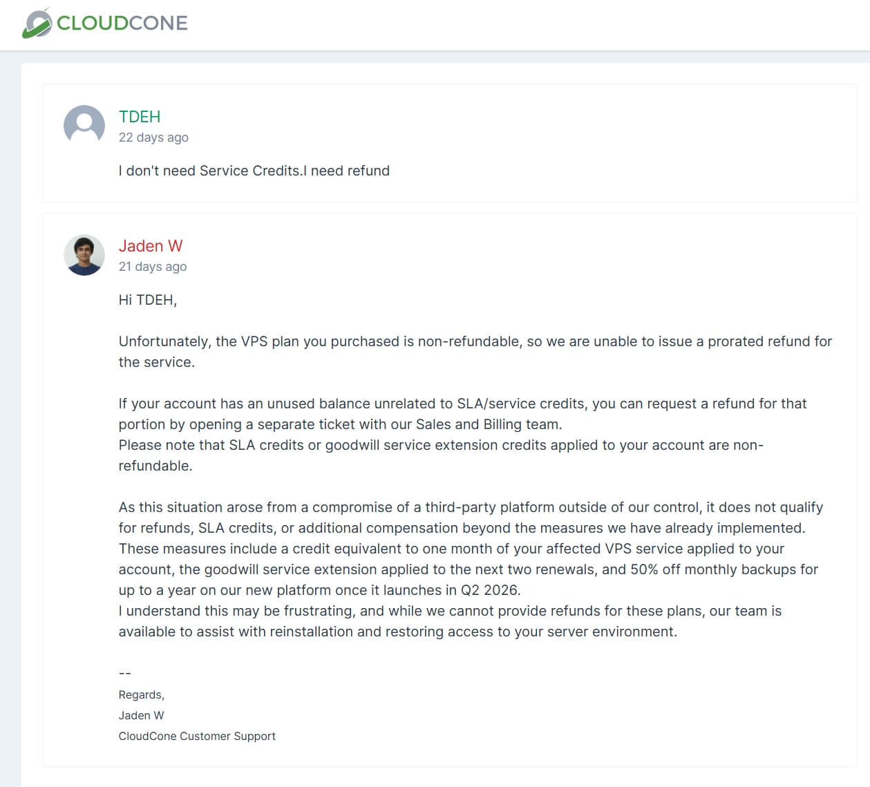This screenshot has width=870, height=787.
Task: Click the "Regards," signature line
Action: [142, 695]
